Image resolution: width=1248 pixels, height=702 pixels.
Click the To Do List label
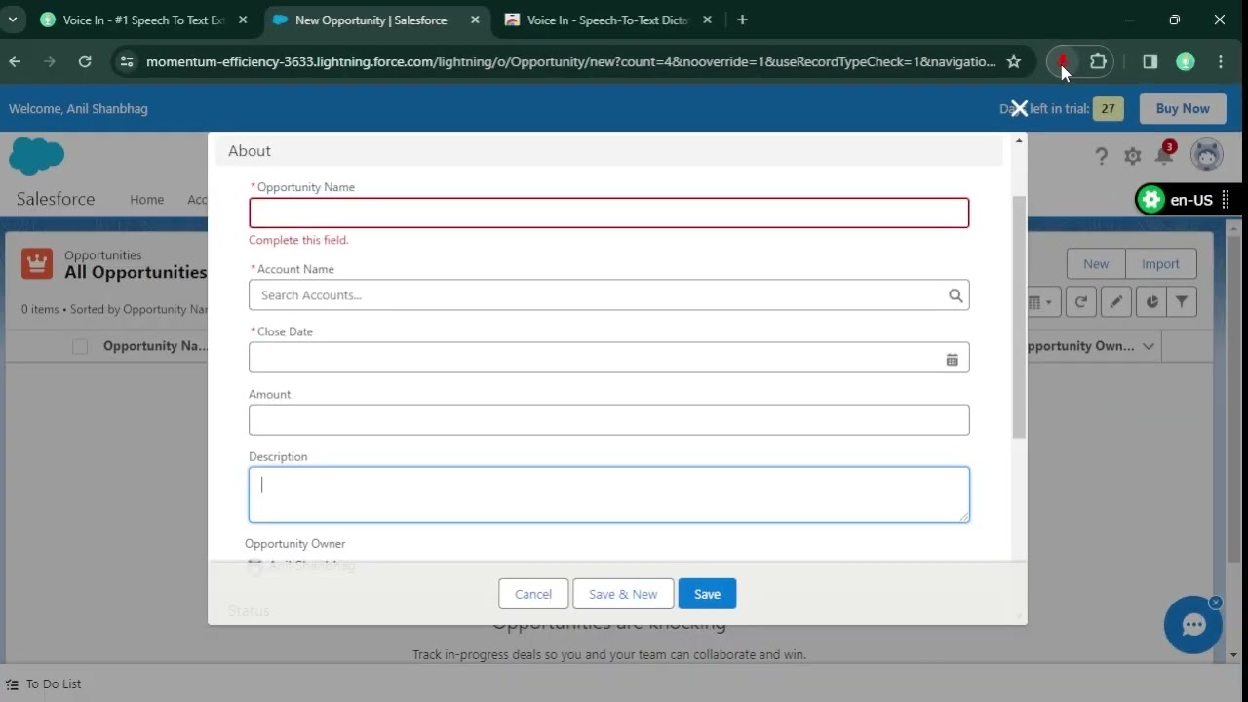point(54,684)
